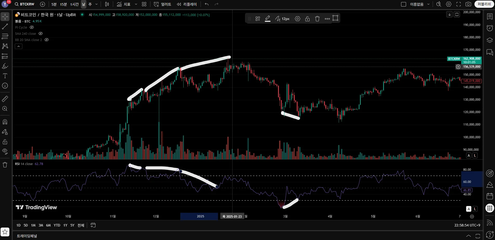Open the Fibonacci tools in left sidebar
The width and height of the screenshot is (495, 240).
[5, 36]
